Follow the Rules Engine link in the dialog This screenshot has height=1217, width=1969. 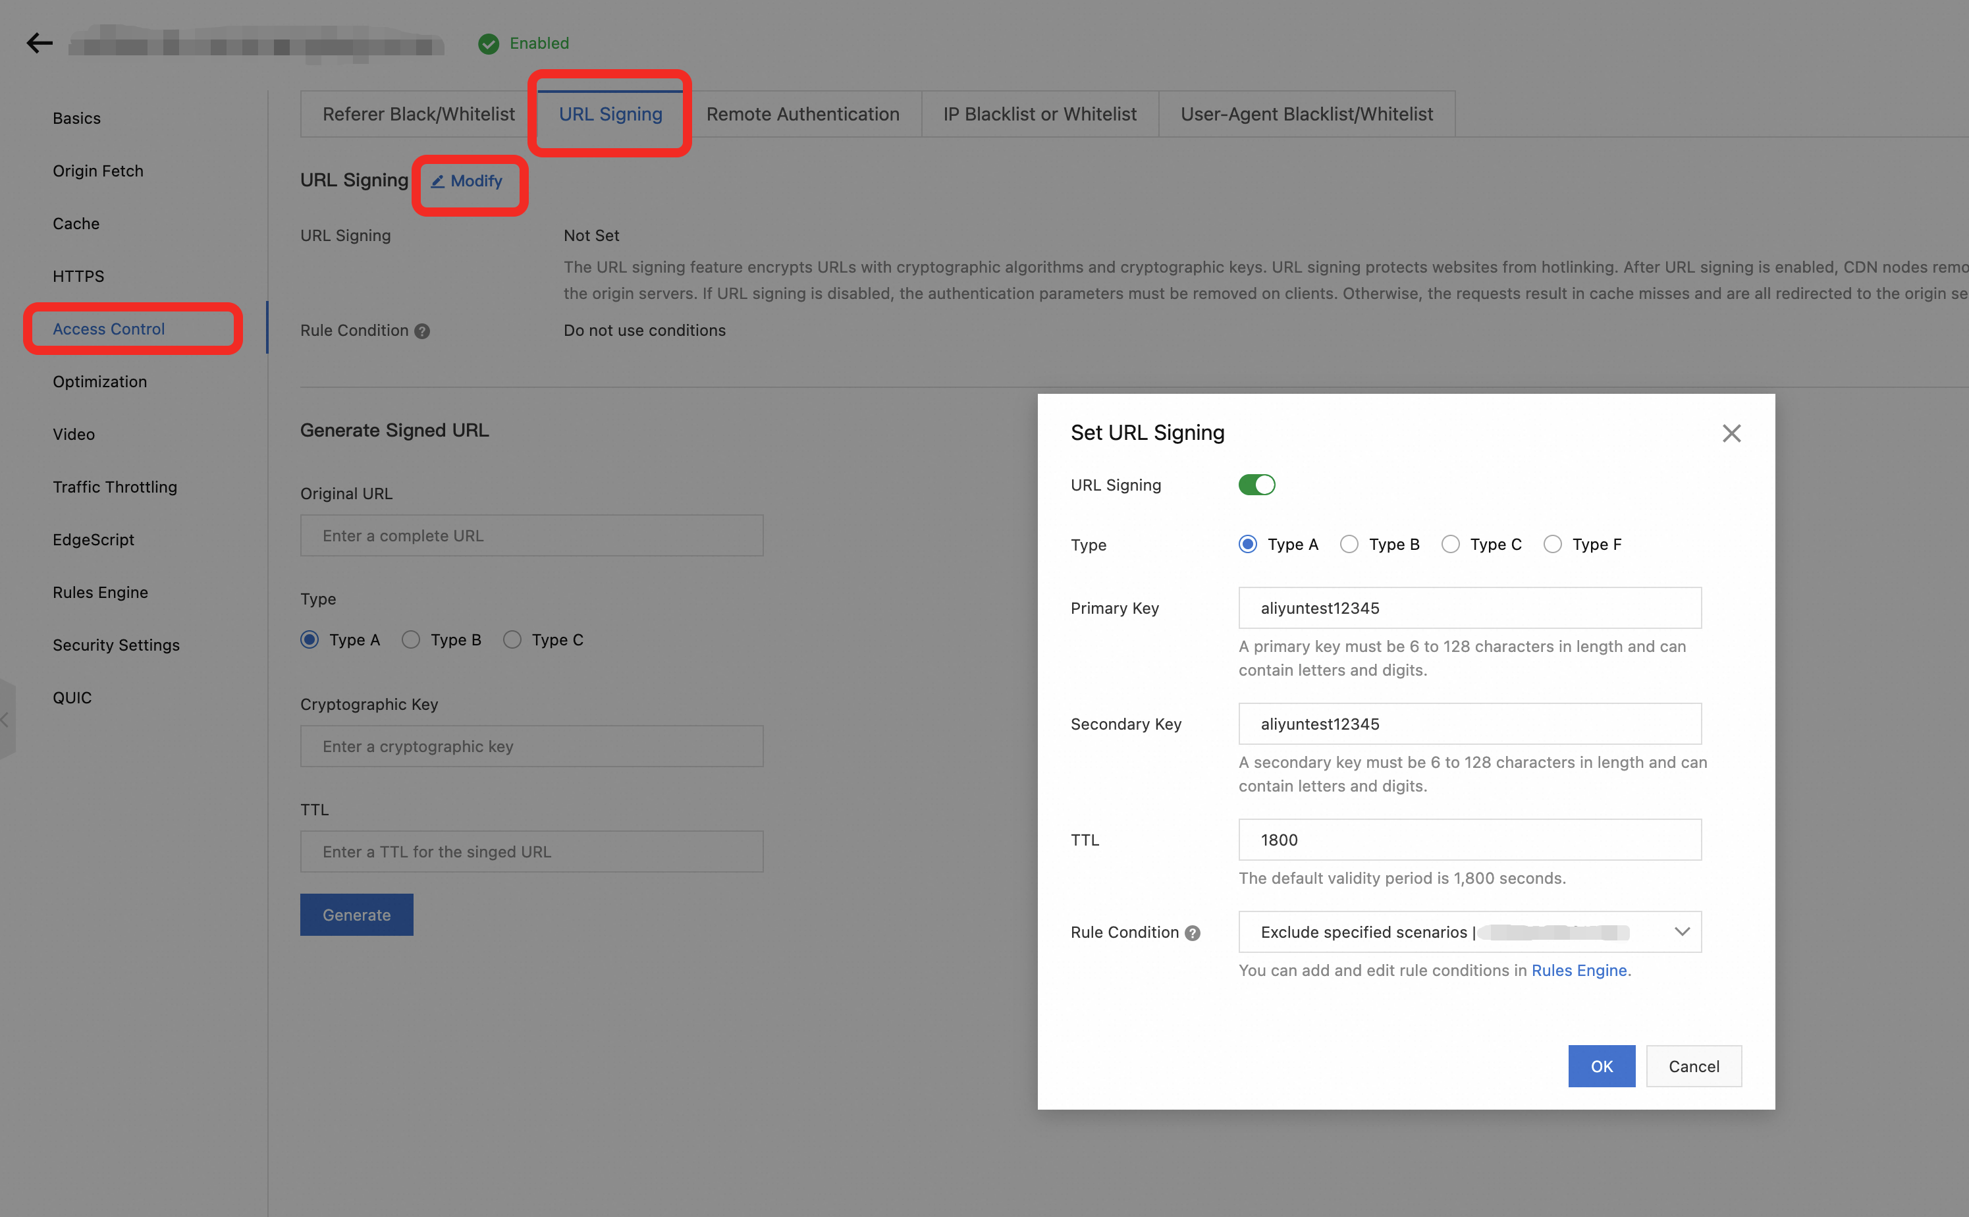(x=1578, y=971)
